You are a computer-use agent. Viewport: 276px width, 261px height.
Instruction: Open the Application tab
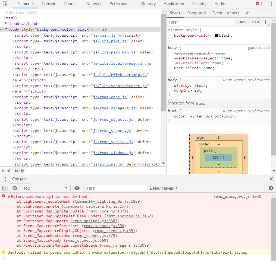pos(174,4)
